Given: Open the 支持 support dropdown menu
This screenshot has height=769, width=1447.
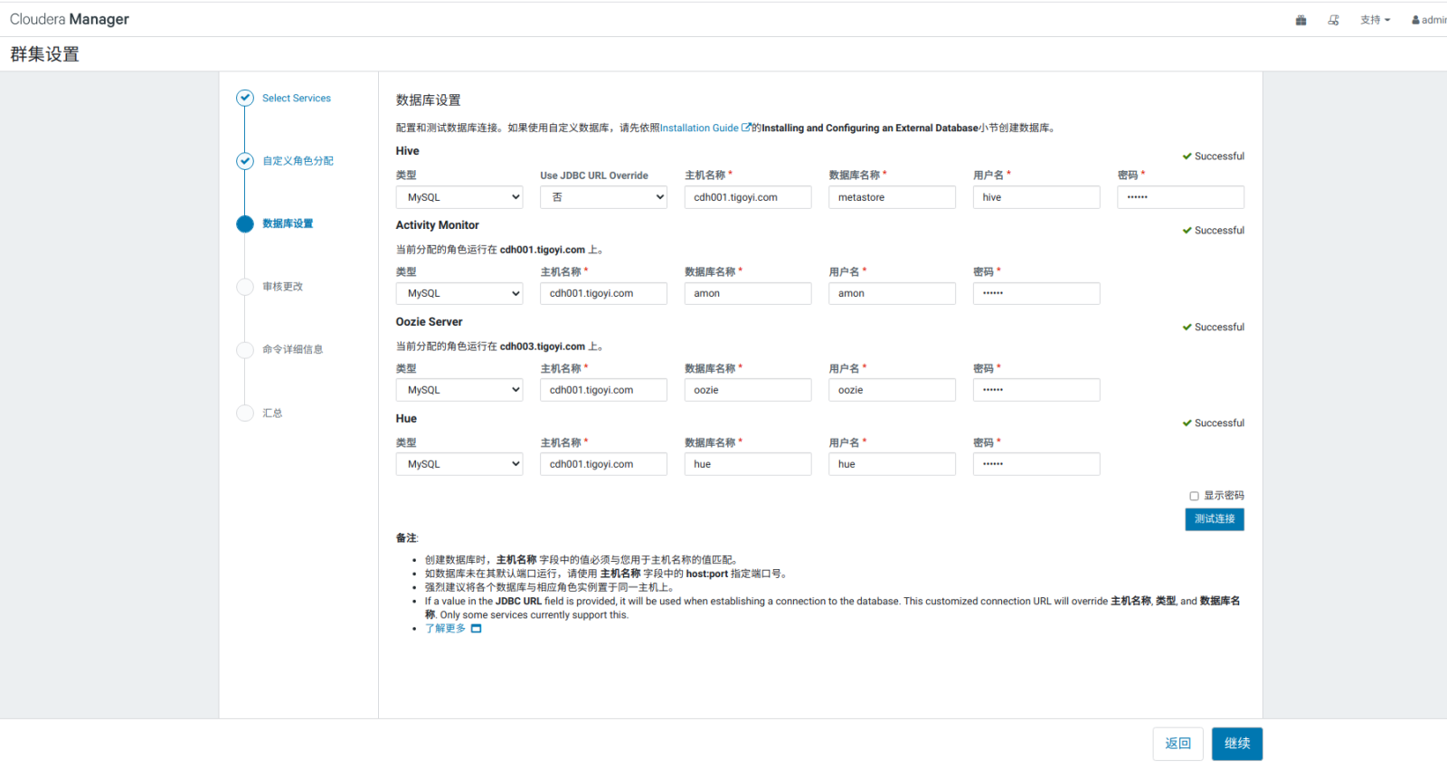Looking at the screenshot, I should click(1376, 20).
